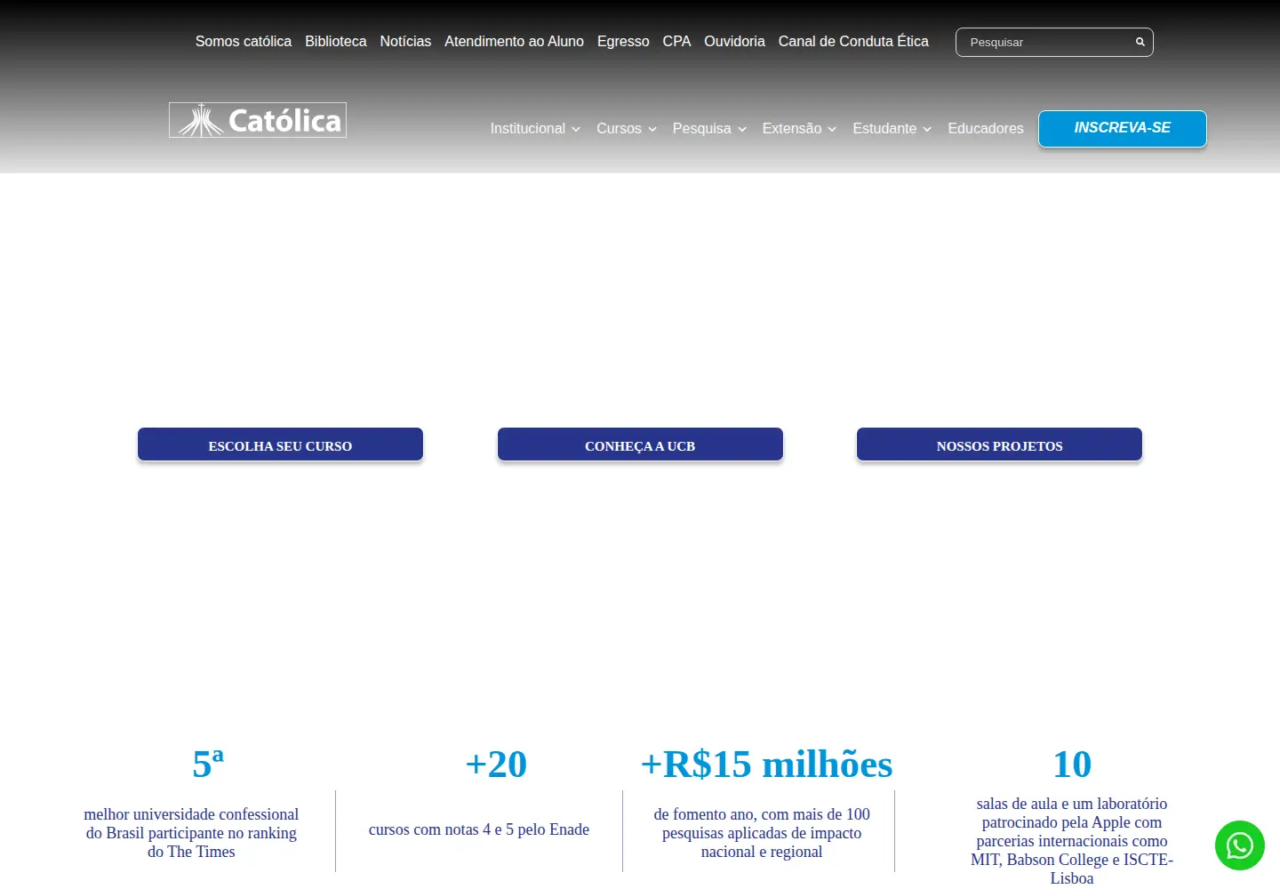Open the Ouvidoria page
The width and height of the screenshot is (1280, 889).
tap(734, 42)
